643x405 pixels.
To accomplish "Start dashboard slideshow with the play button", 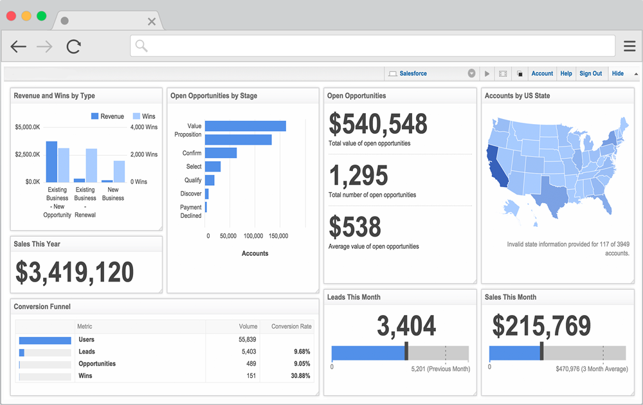I will click(x=487, y=74).
